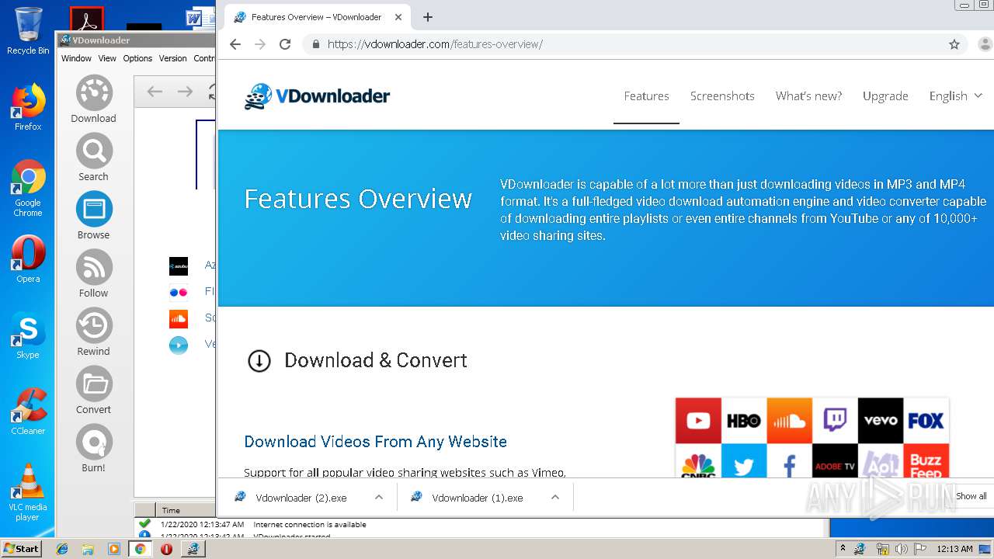Click the YouTube logo tile
The image size is (994, 559).
698,421
